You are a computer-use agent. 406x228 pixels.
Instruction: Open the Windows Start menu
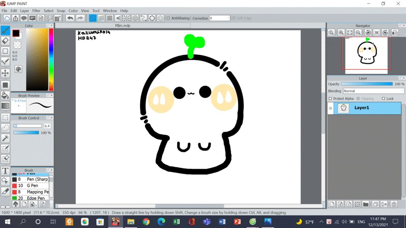[8, 222]
